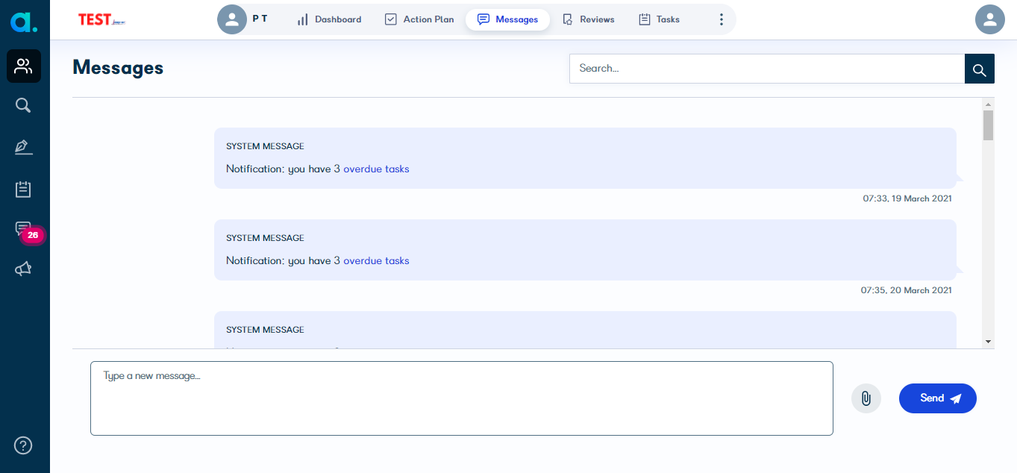Switch to the Action Plan tab
This screenshot has height=473, width=1017.
pos(419,19)
